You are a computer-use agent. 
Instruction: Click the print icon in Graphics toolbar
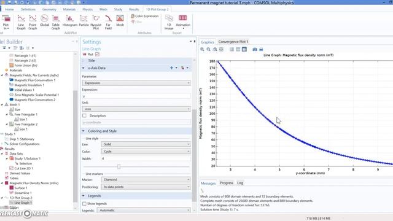[261, 49]
